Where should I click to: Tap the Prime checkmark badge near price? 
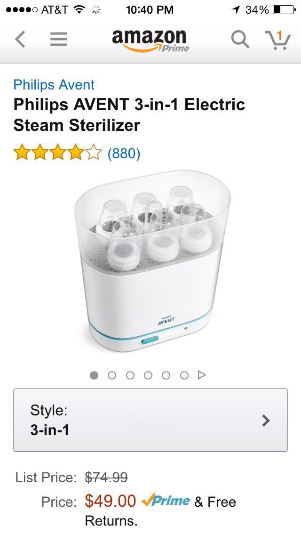(x=166, y=501)
